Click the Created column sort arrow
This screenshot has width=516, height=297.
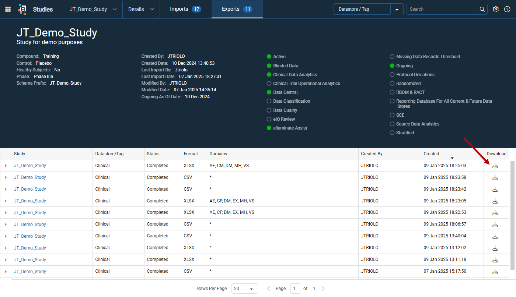pyautogui.click(x=452, y=158)
